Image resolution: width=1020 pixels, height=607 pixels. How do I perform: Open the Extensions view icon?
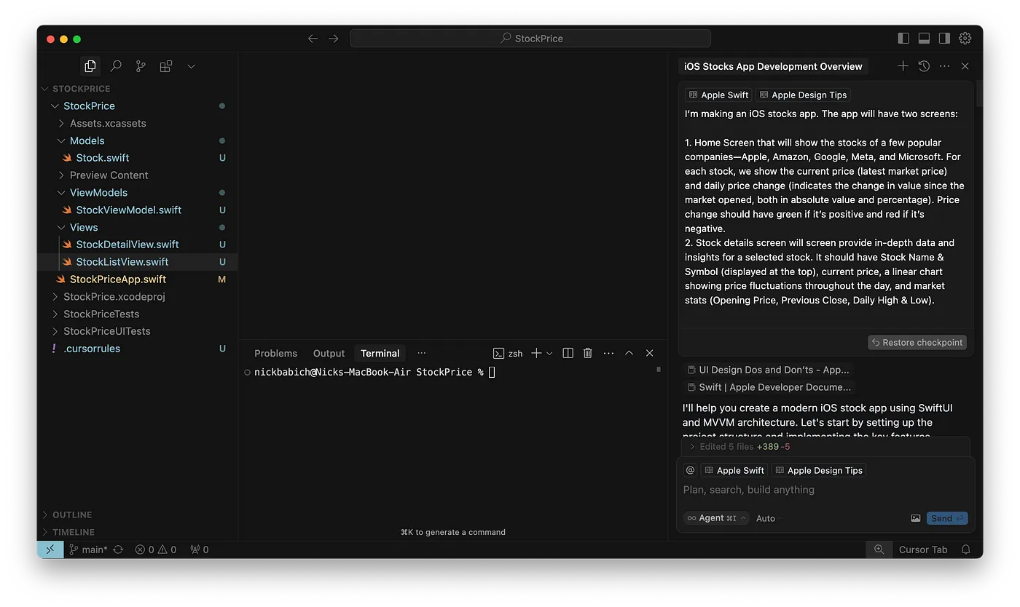pos(165,66)
